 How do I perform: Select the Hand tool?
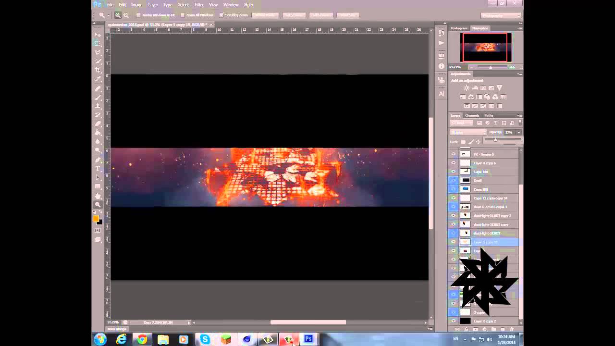pyautogui.click(x=98, y=196)
